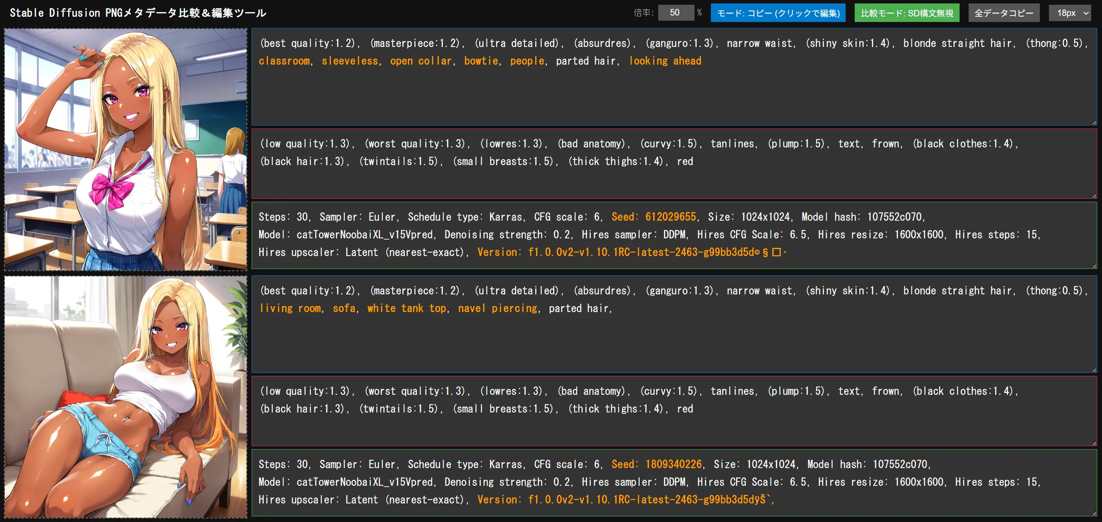The width and height of the screenshot is (1102, 522).
Task: Grab resize handle of first parameters box
Action: tap(1094, 266)
